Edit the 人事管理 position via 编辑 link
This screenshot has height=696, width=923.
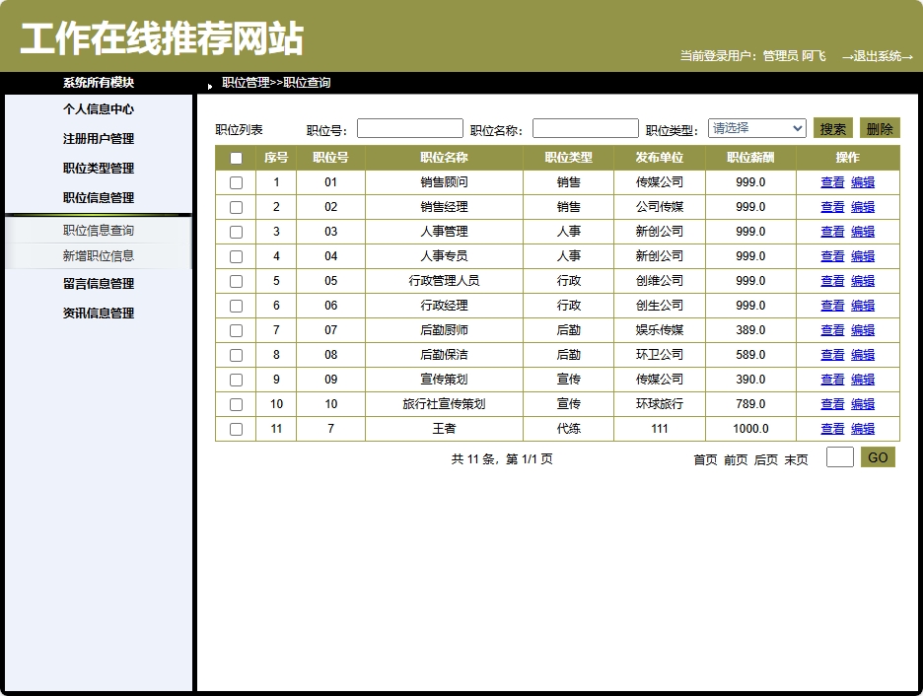pos(863,231)
